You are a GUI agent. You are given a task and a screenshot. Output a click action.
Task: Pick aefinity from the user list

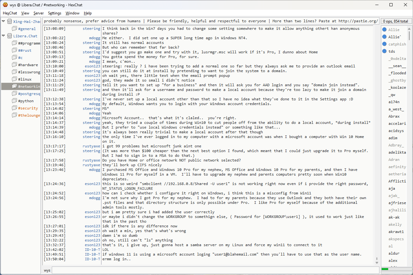[x=397, y=167]
